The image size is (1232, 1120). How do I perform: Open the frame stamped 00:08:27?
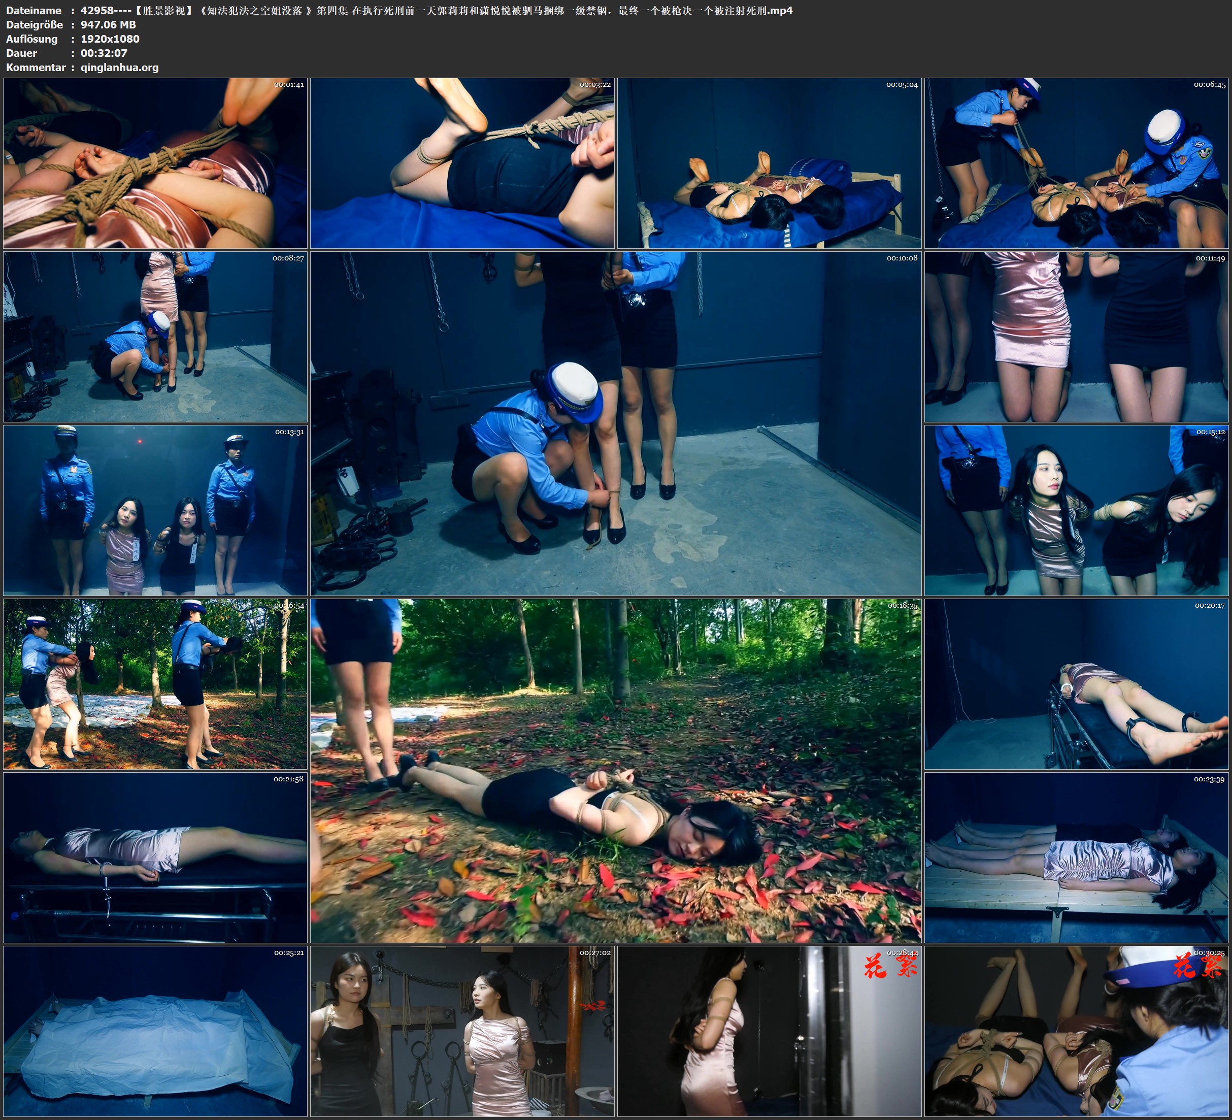click(155, 336)
